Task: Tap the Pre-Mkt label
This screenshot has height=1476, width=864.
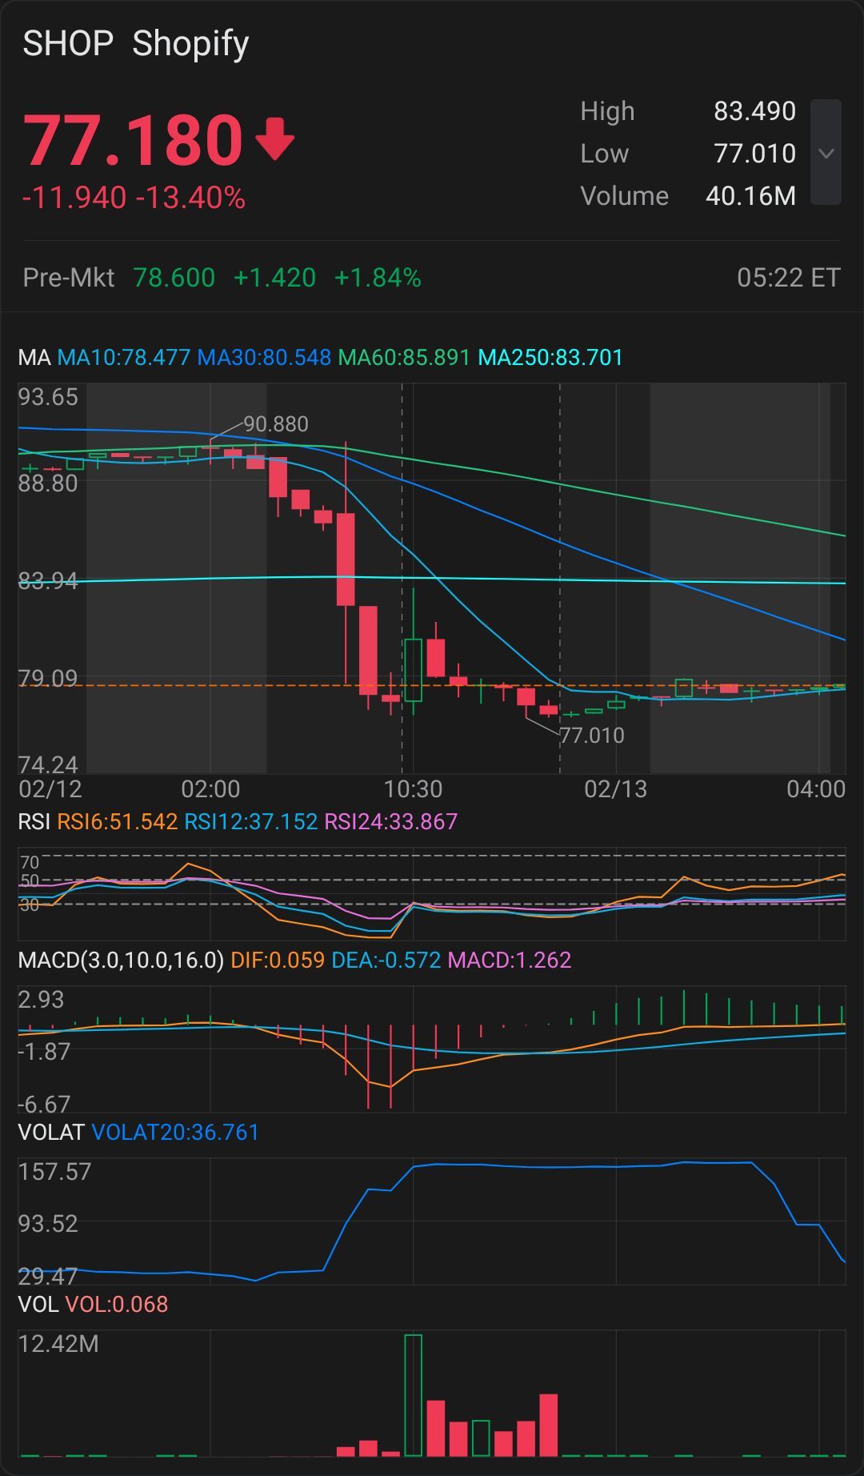Action: coord(69,278)
